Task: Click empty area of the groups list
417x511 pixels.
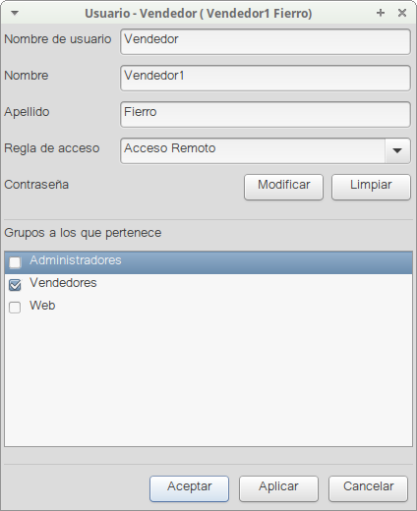Action: pyautogui.click(x=208, y=381)
